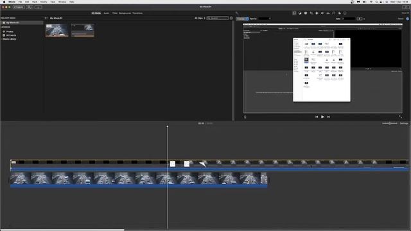The width and height of the screenshot is (411, 231).
Task: Click the horizontal scrollbar below the timeline
Action: tap(62, 230)
